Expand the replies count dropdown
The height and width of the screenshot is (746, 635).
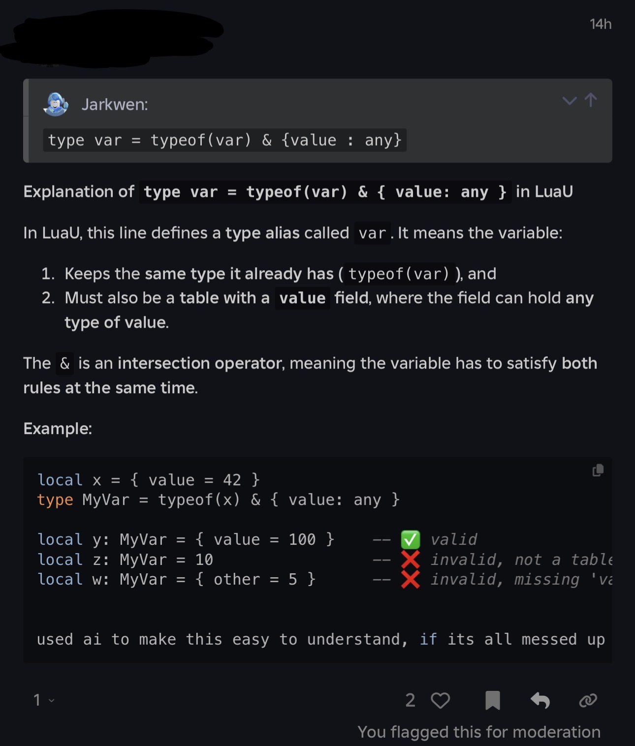[43, 700]
